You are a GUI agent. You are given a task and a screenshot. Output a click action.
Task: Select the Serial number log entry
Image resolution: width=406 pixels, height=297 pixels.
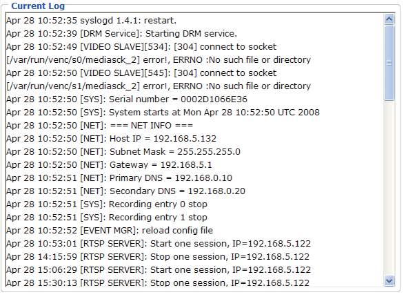(x=127, y=99)
